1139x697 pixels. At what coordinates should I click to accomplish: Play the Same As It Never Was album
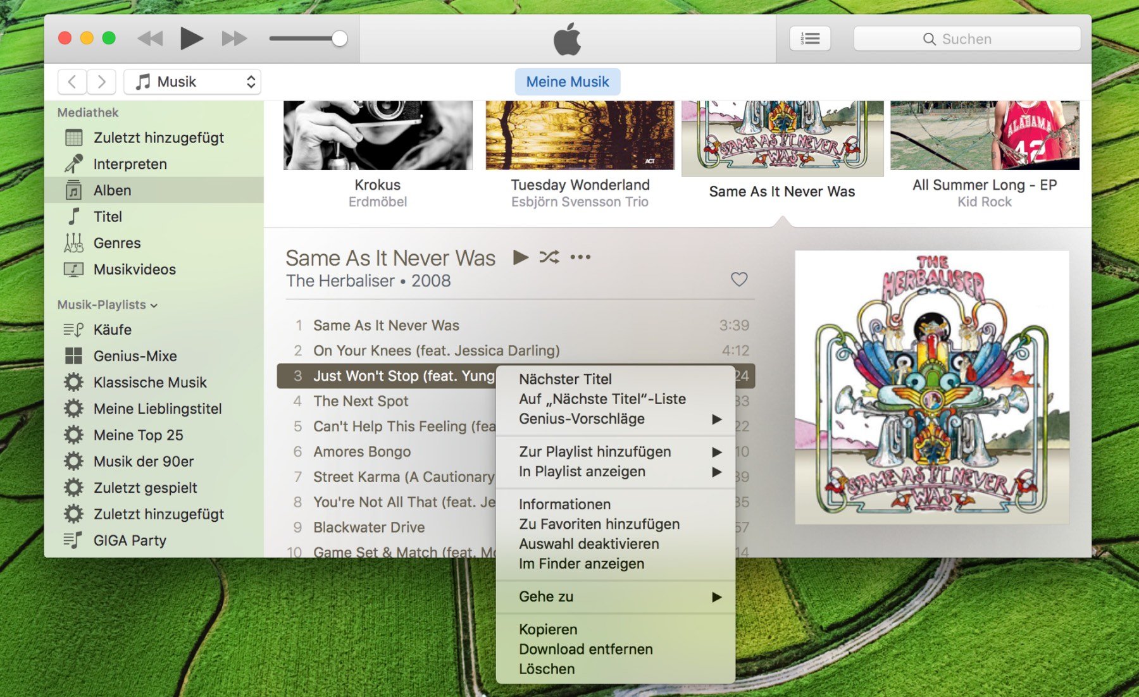pyautogui.click(x=521, y=257)
